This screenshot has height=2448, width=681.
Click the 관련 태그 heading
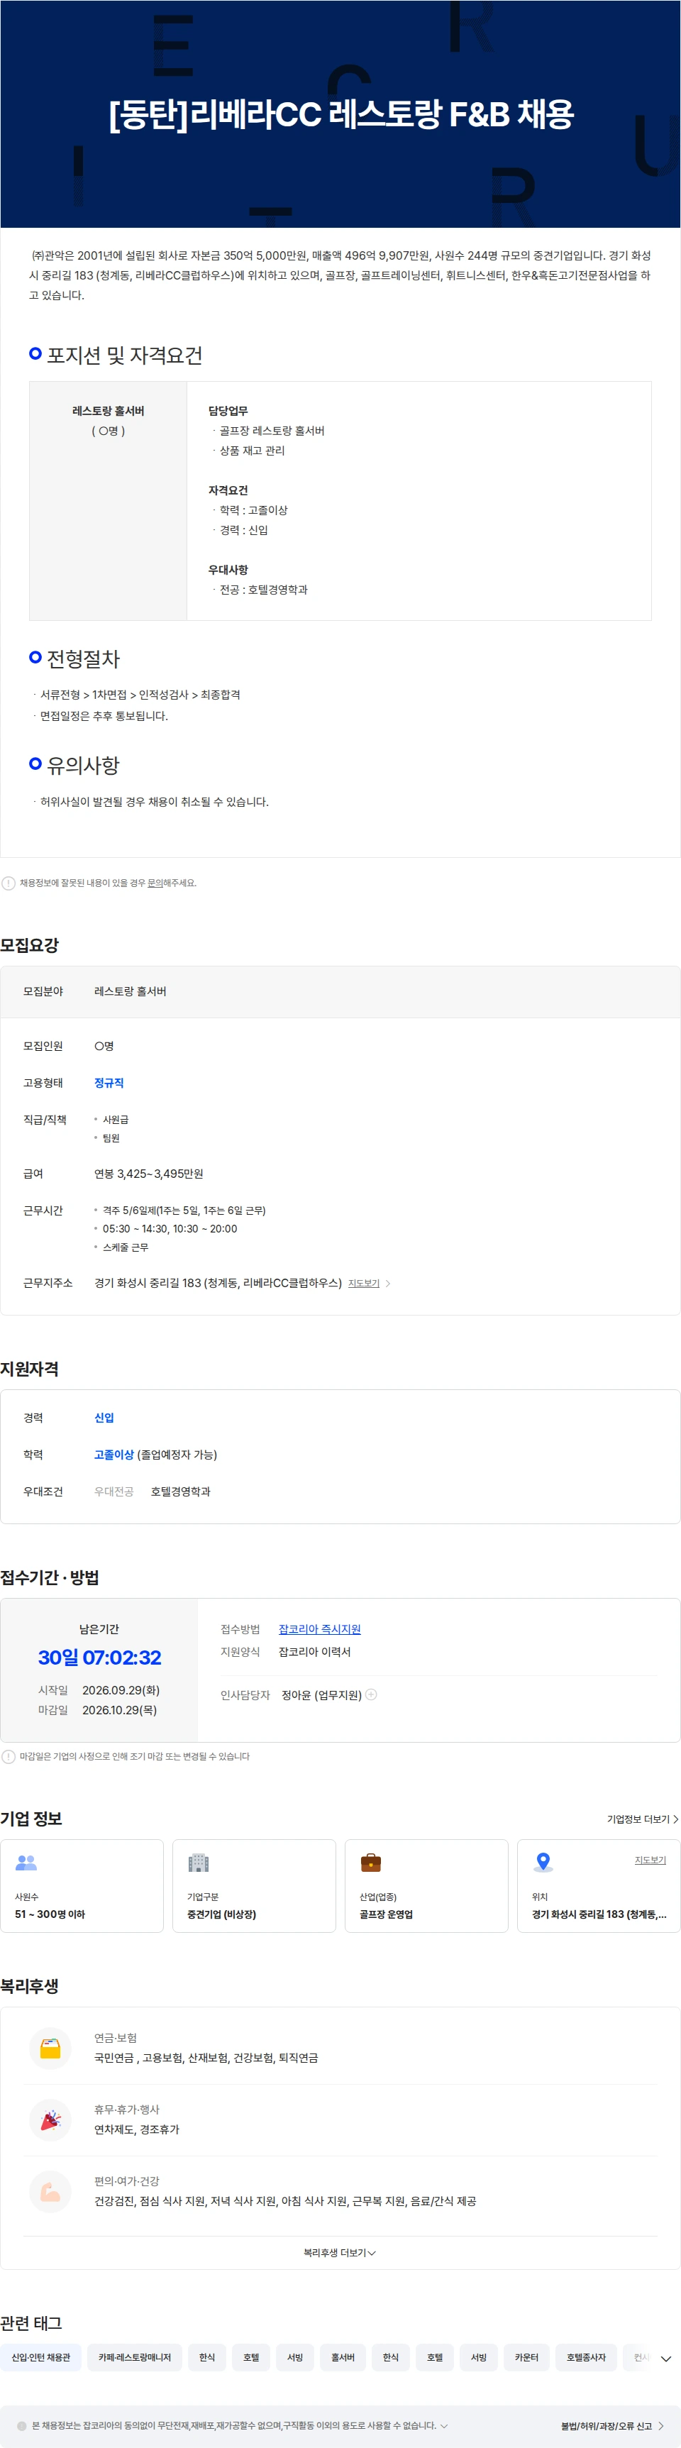pos(31,2322)
